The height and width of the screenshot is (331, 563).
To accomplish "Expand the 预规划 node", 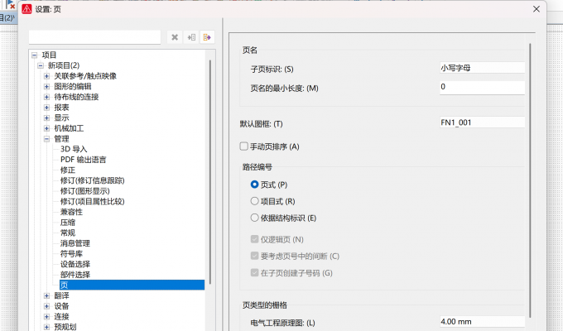I will click(46, 327).
